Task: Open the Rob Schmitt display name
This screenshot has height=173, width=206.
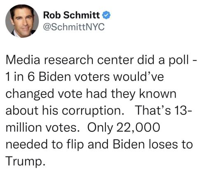Action: [x=72, y=15]
